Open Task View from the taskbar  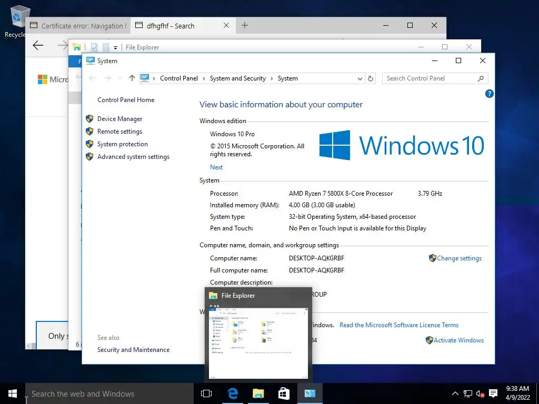(206, 393)
